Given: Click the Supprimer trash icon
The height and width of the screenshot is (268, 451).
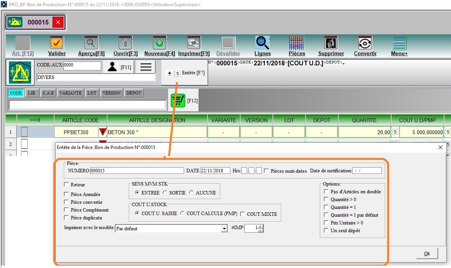Looking at the screenshot, I should point(331,43).
